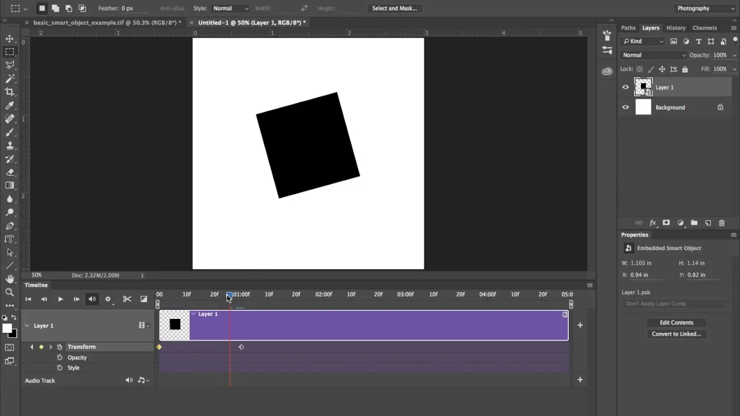The width and height of the screenshot is (740, 416).
Task: Click the fx icon at Layers panel bottom
Action: coord(653,222)
